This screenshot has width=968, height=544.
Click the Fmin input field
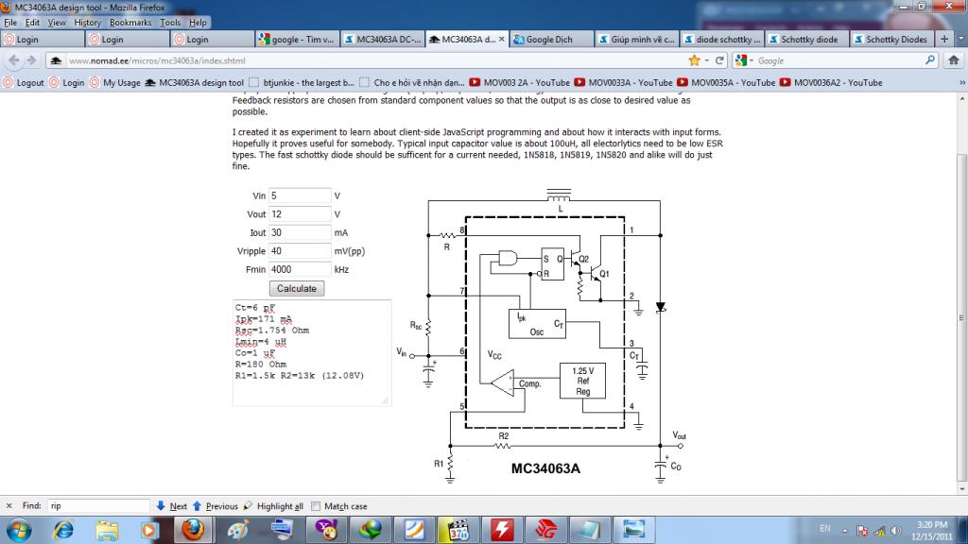pyautogui.click(x=300, y=269)
